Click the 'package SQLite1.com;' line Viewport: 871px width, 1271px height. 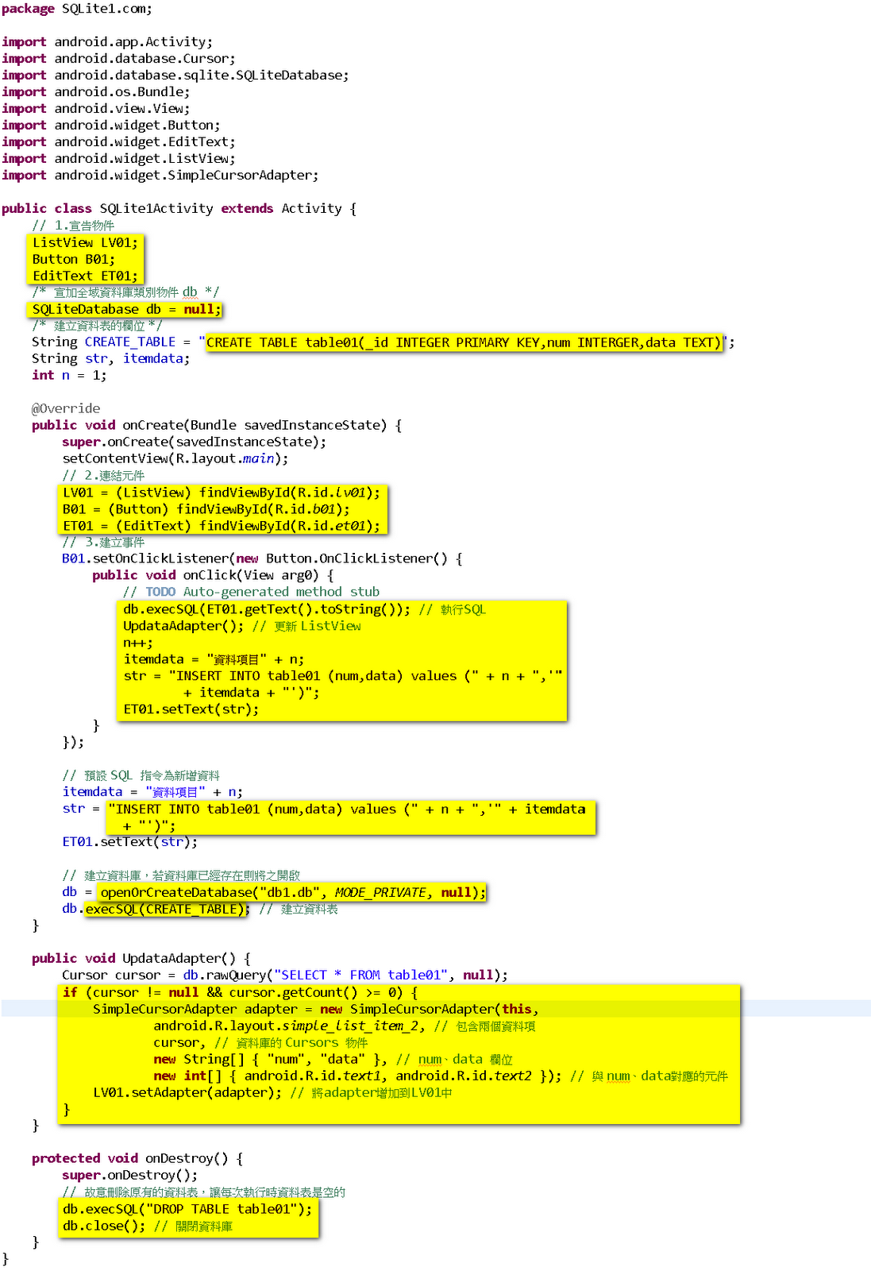click(x=77, y=9)
